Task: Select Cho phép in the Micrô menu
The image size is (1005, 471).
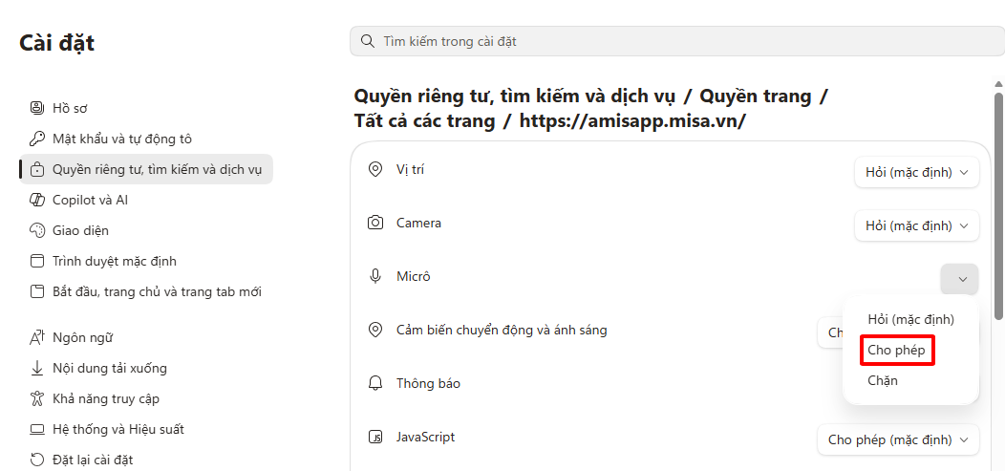Action: (896, 350)
